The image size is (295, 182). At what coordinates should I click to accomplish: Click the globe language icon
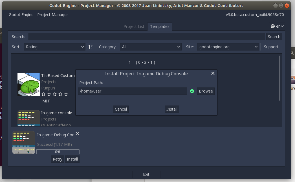click(273, 26)
